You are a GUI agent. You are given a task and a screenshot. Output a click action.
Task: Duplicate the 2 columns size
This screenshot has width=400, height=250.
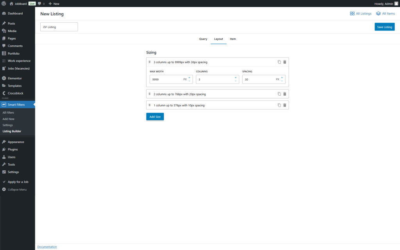pyautogui.click(x=279, y=94)
